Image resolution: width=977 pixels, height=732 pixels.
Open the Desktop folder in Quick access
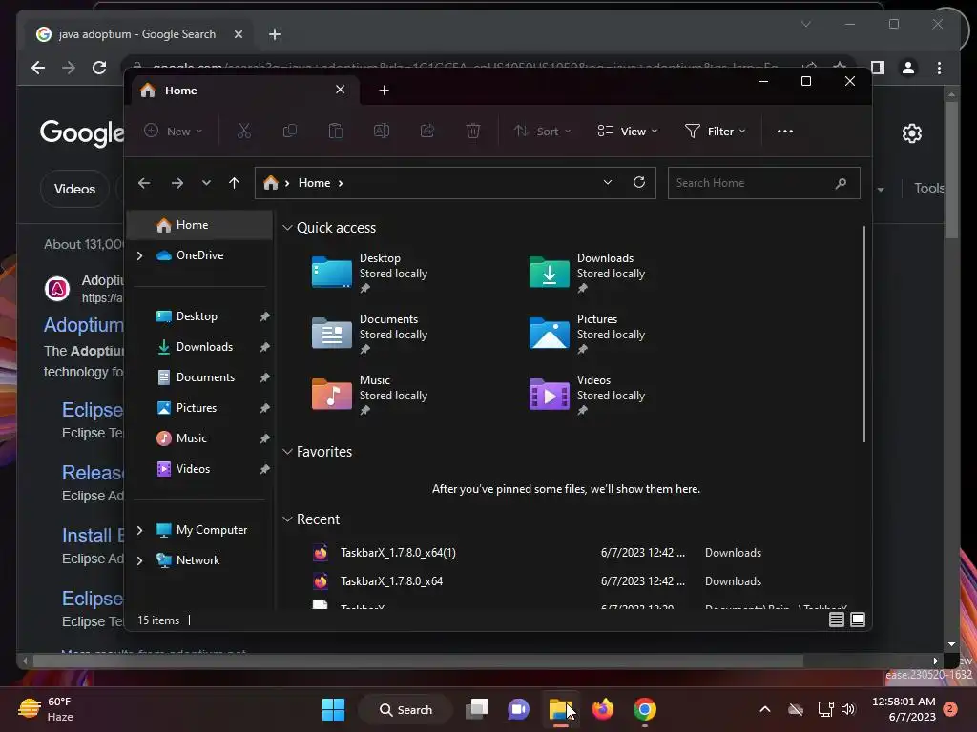pyautogui.click(x=369, y=273)
